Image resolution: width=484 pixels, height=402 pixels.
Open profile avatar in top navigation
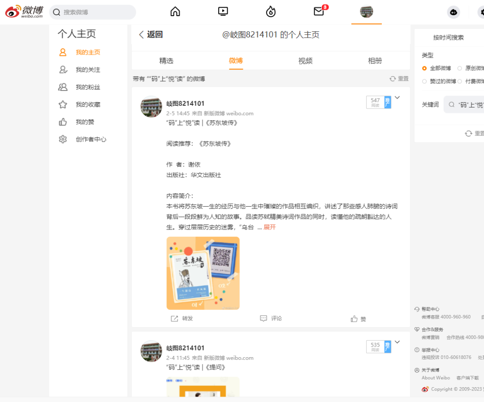coord(367,12)
